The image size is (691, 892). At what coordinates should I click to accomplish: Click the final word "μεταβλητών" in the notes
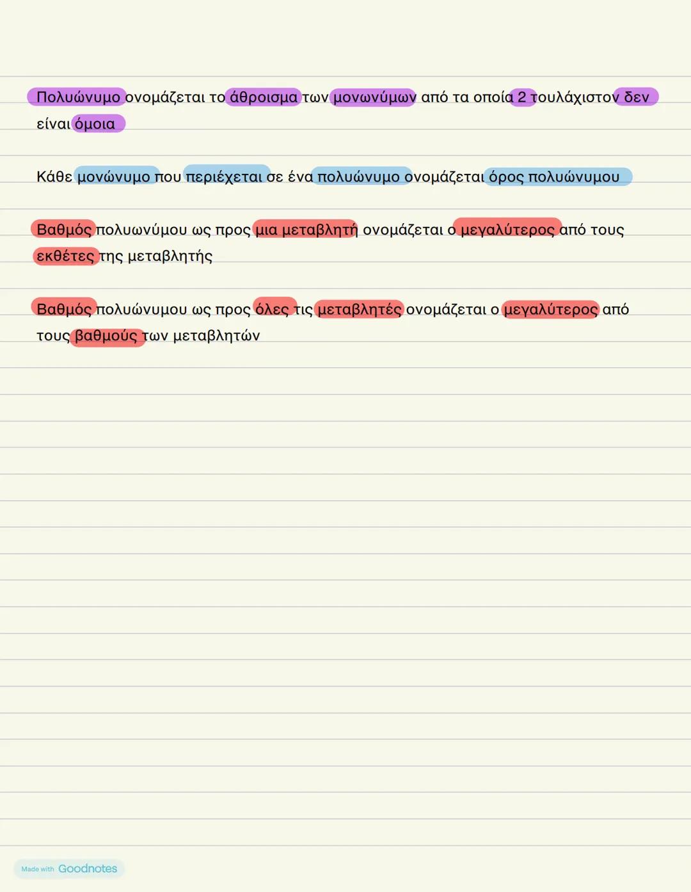(x=216, y=336)
